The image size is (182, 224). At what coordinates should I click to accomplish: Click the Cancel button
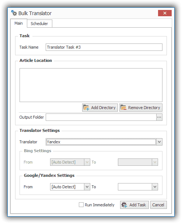pyautogui.click(x=158, y=205)
